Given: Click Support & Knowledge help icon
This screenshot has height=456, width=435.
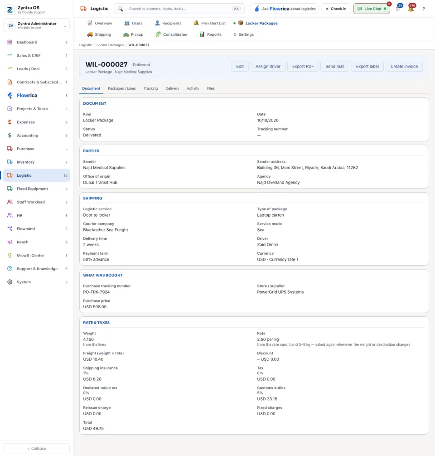Looking at the screenshot, I should click(x=10, y=269).
